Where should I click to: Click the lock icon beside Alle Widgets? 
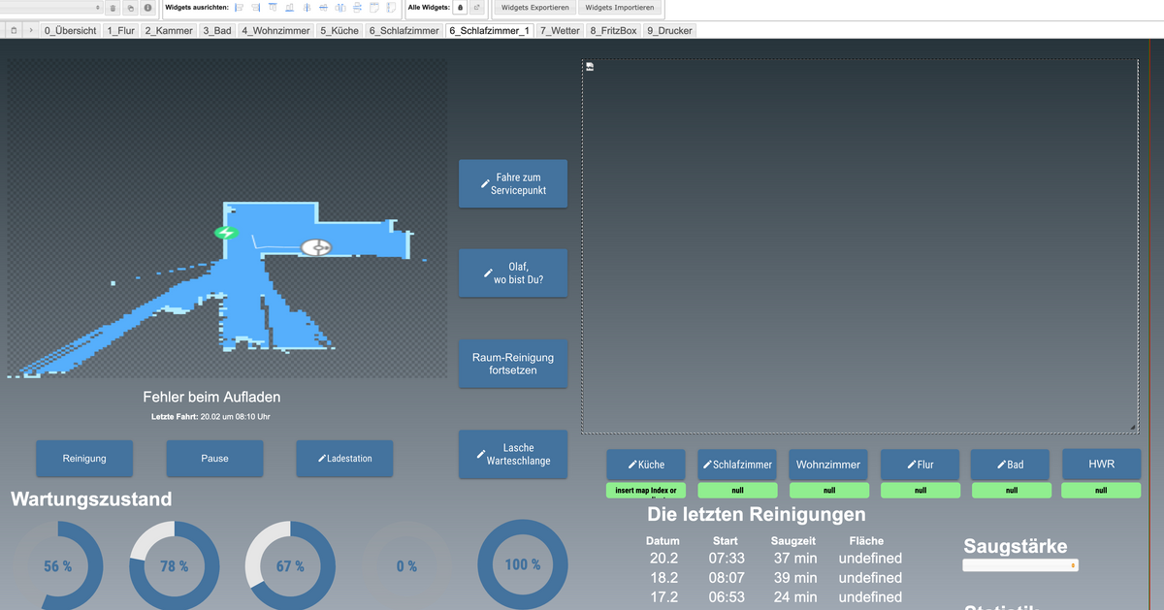pos(460,8)
